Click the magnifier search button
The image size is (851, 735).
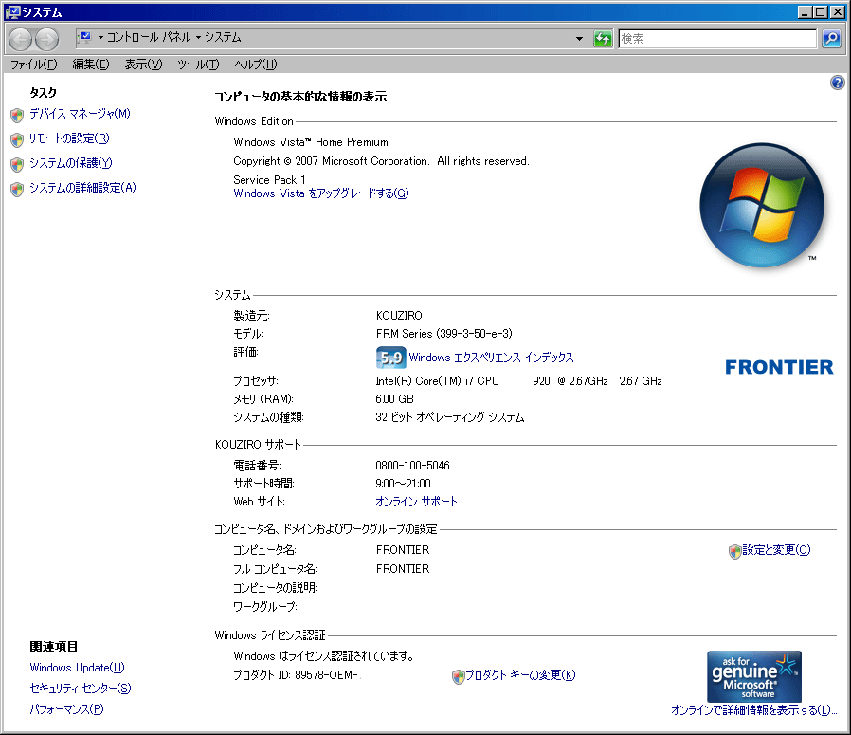[831, 39]
